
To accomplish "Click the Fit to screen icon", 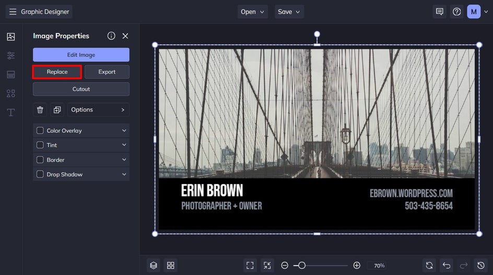I will [250, 266].
